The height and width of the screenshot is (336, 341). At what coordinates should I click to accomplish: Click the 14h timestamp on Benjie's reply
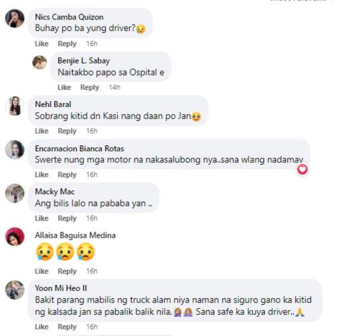115,87
